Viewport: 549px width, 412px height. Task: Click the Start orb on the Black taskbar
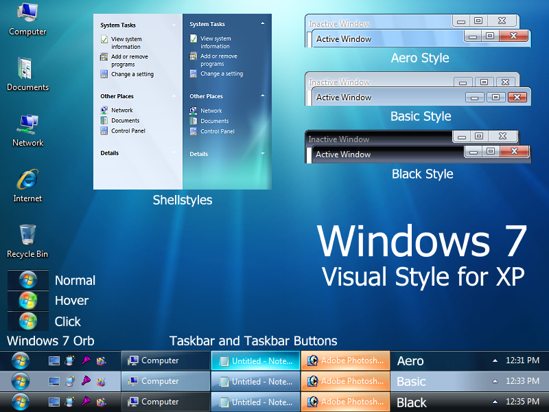(21, 402)
